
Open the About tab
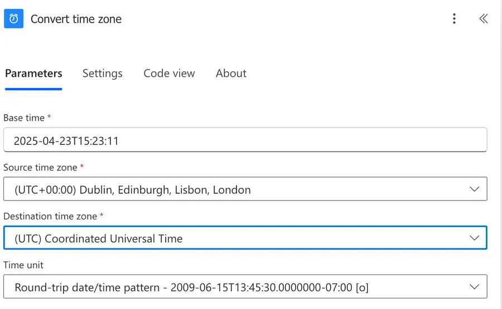pos(231,73)
